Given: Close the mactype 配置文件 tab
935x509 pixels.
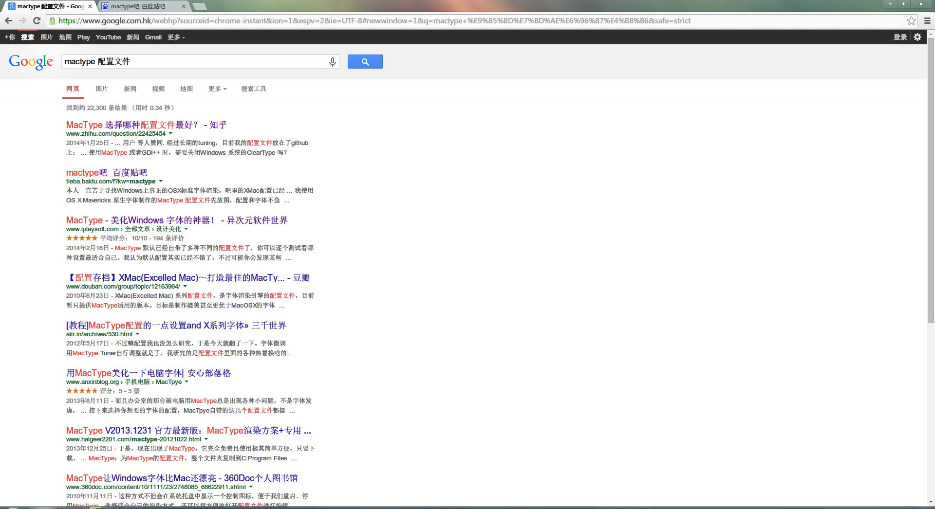Looking at the screenshot, I should [90, 6].
